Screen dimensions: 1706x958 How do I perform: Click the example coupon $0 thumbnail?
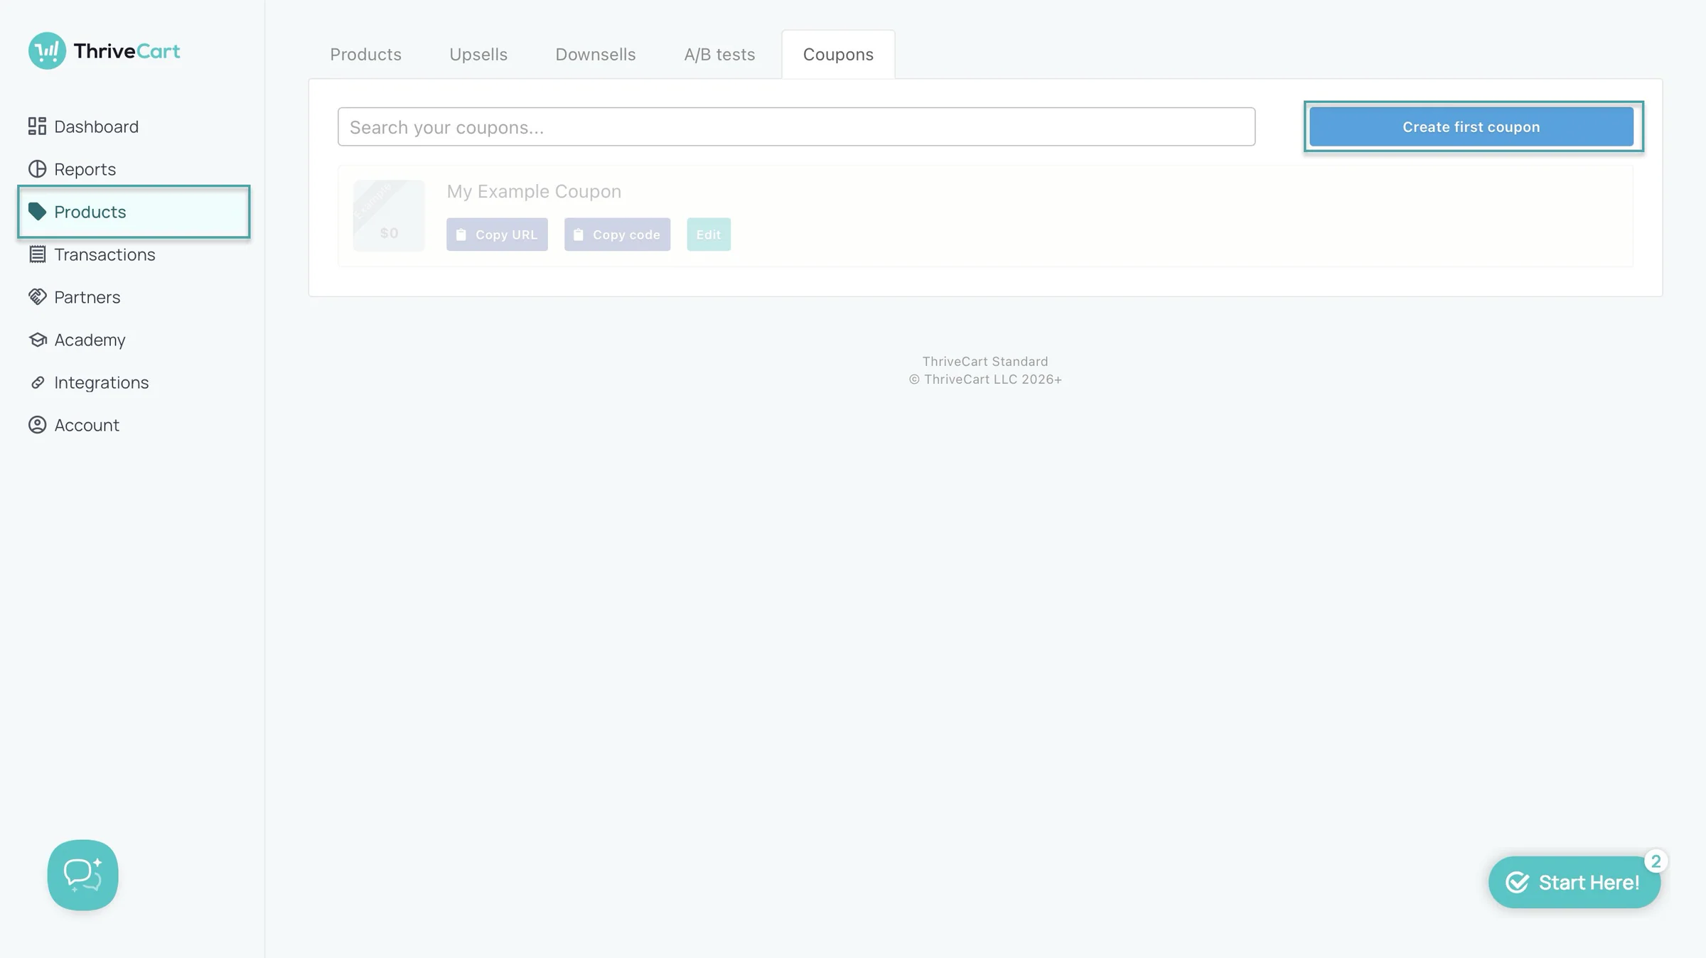coord(389,215)
